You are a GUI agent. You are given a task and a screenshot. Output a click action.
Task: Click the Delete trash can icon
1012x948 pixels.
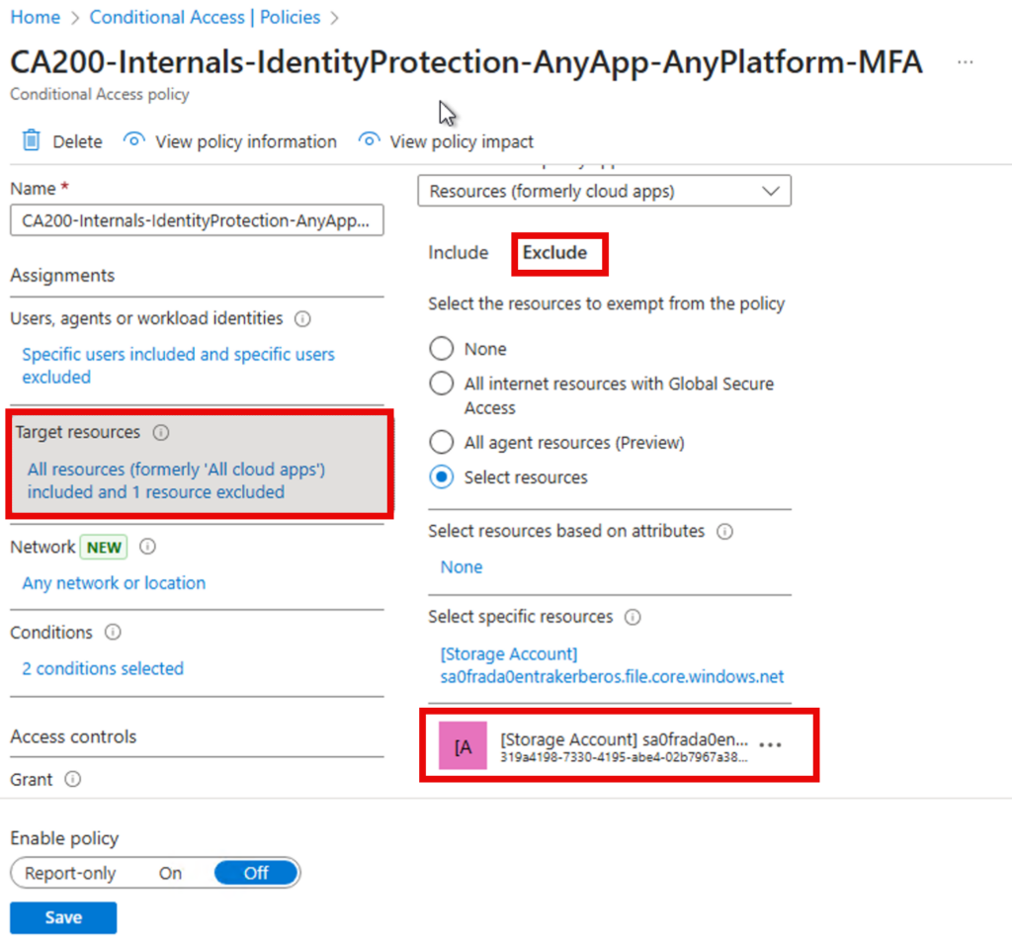coord(32,141)
